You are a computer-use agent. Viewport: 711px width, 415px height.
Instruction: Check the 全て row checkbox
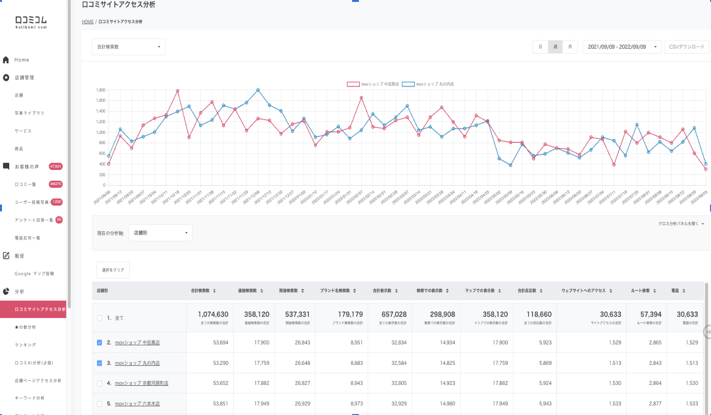click(99, 318)
